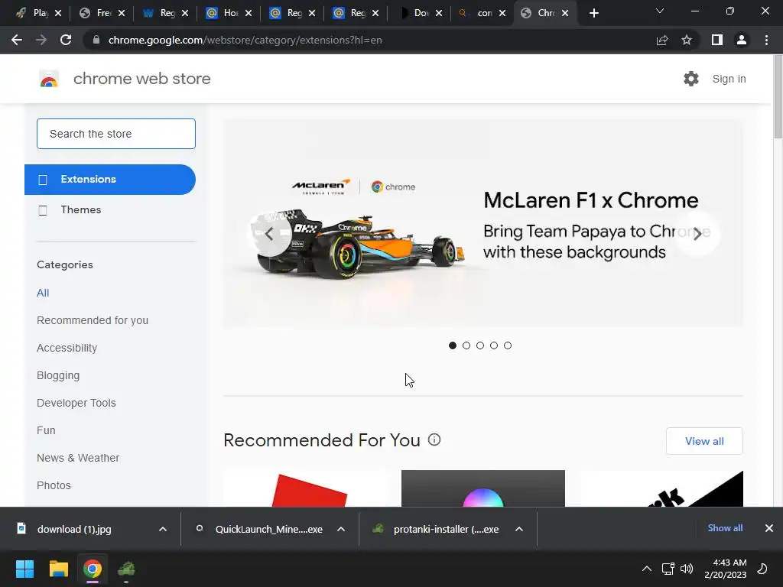Select the first carousel dot

click(453, 345)
